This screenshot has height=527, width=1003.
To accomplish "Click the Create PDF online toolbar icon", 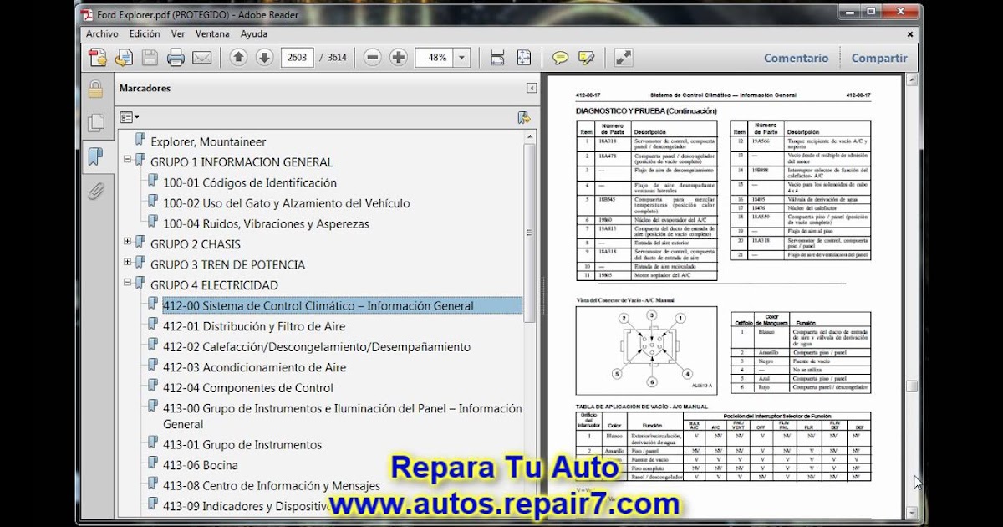I will pyautogui.click(x=98, y=58).
